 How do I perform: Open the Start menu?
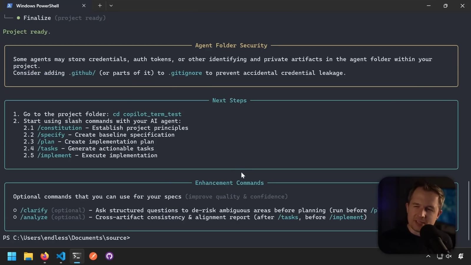click(x=12, y=256)
